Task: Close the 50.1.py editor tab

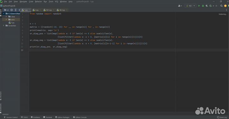Action: (x=53, y=10)
